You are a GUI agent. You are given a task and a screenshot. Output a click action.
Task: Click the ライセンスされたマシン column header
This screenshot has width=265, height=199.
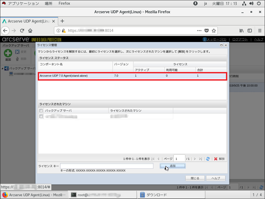click(141, 111)
